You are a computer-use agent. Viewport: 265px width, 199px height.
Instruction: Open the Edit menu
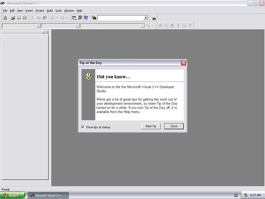tap(12, 11)
